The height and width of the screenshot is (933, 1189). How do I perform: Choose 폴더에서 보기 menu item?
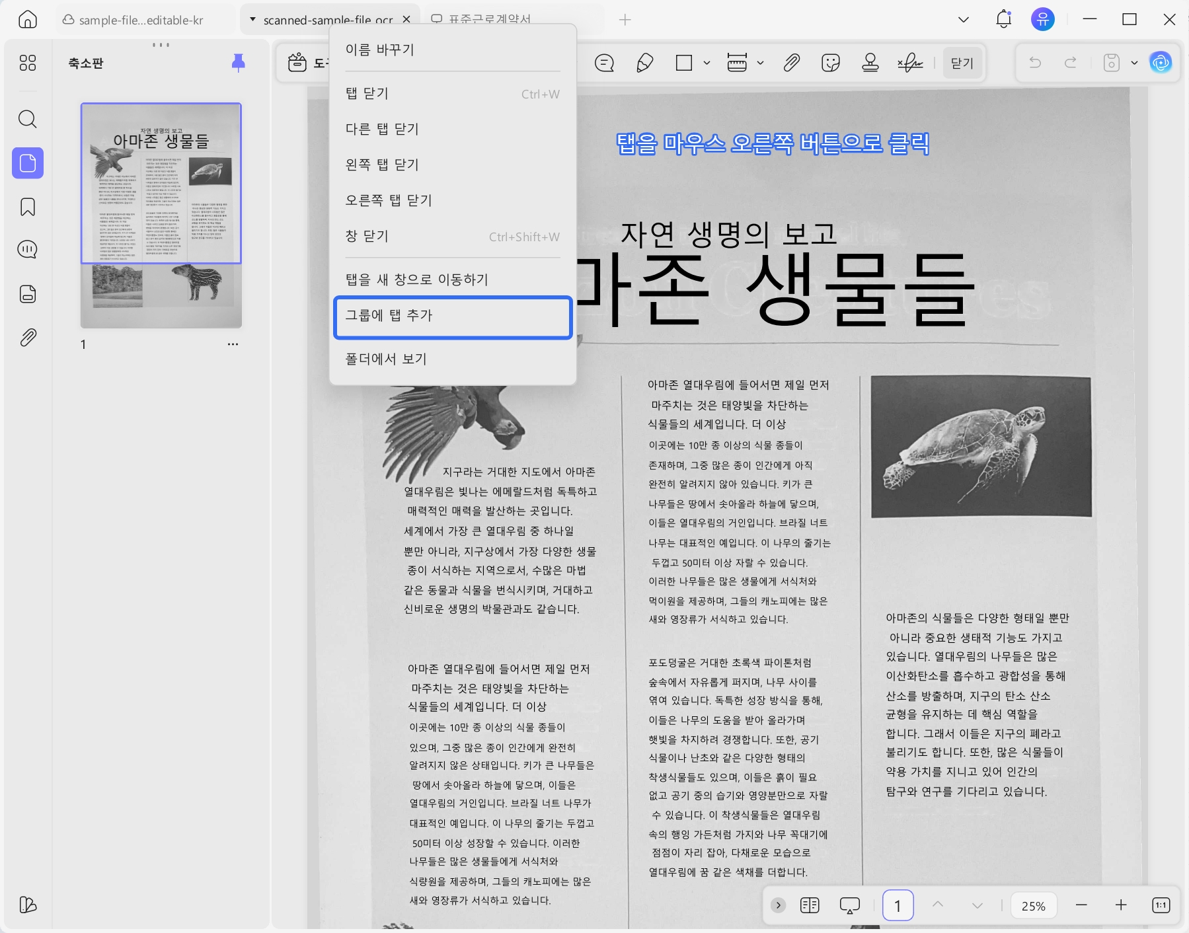click(453, 359)
